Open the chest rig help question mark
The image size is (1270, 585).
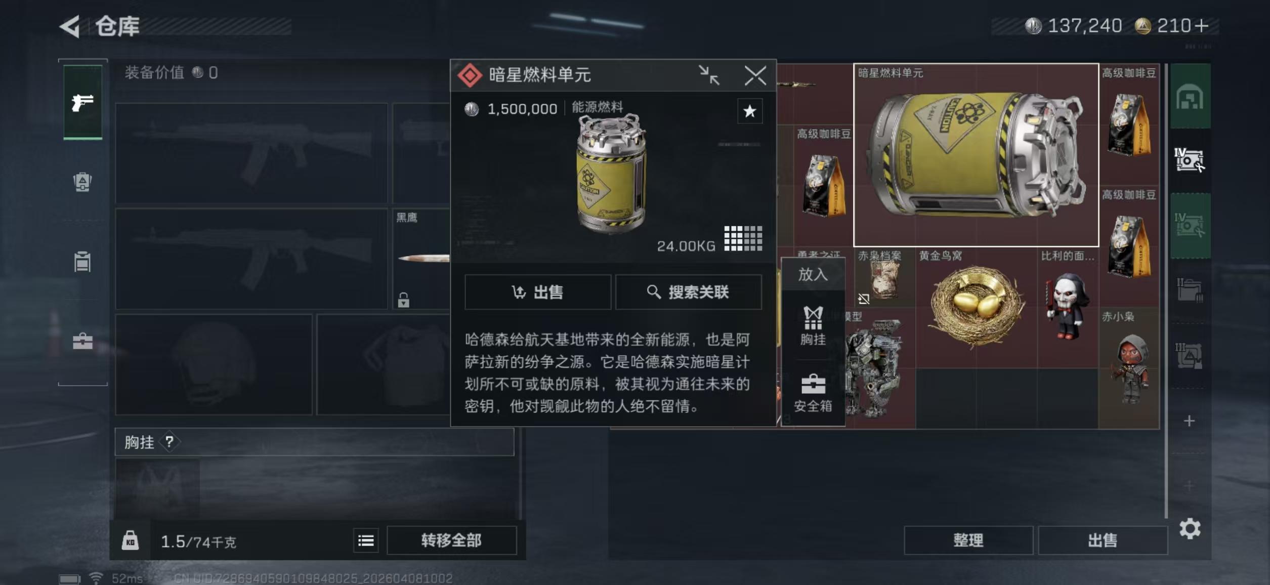tap(170, 442)
